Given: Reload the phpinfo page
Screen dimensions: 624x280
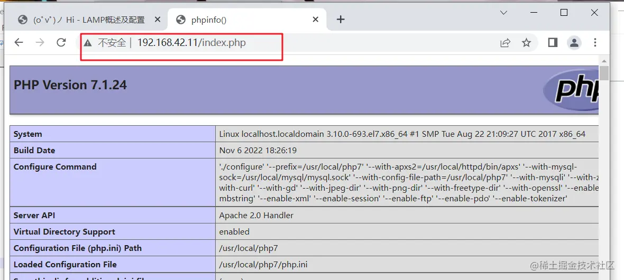Looking at the screenshot, I should coord(61,43).
